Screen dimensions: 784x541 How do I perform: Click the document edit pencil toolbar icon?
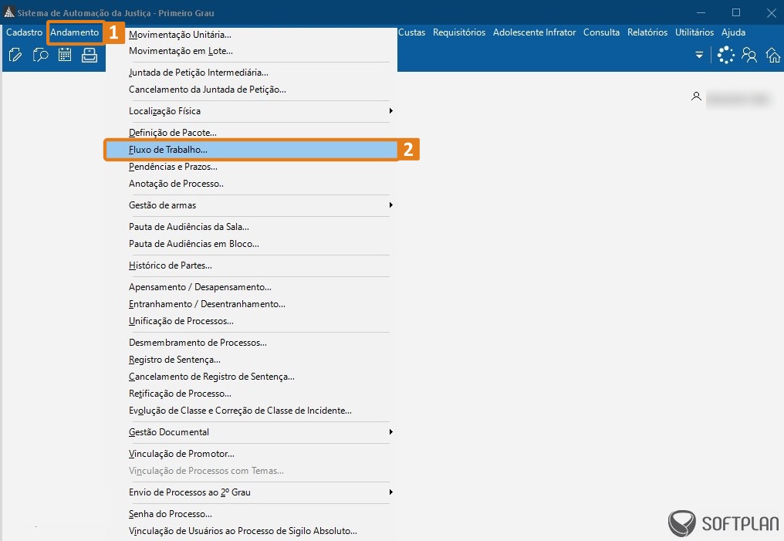pos(15,55)
